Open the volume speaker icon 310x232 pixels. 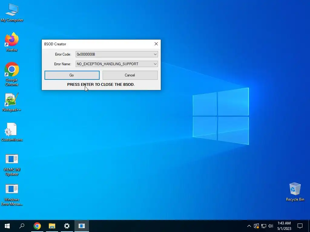(271, 226)
